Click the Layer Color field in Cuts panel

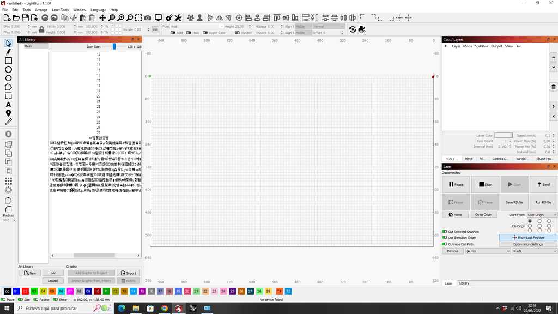504,135
